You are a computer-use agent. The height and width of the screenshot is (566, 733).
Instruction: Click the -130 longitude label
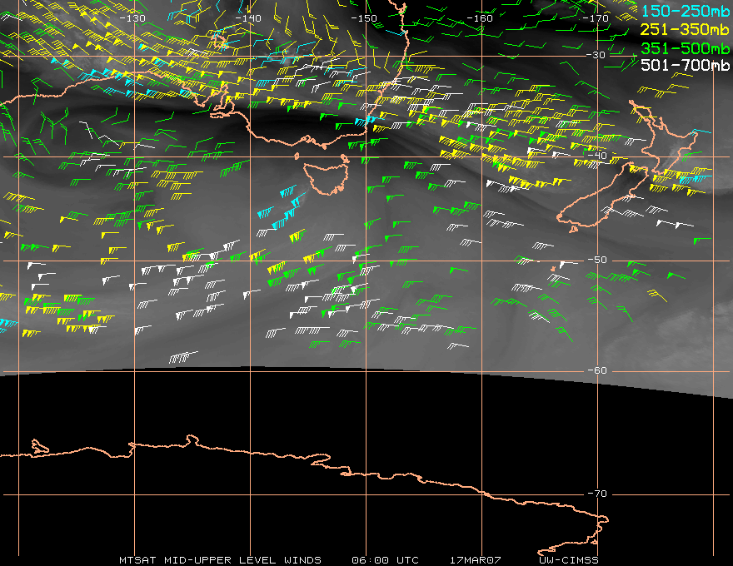point(132,18)
